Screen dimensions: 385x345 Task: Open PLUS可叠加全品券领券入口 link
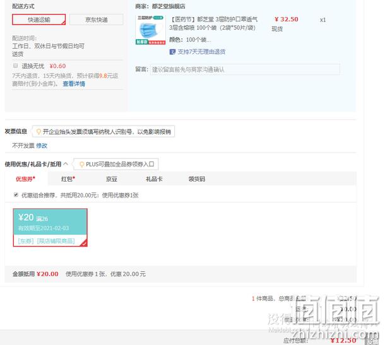coord(120,165)
